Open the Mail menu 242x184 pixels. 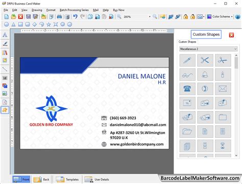coord(95,10)
